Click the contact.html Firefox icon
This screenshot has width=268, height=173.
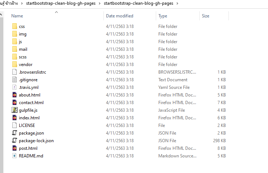click(x=15, y=103)
